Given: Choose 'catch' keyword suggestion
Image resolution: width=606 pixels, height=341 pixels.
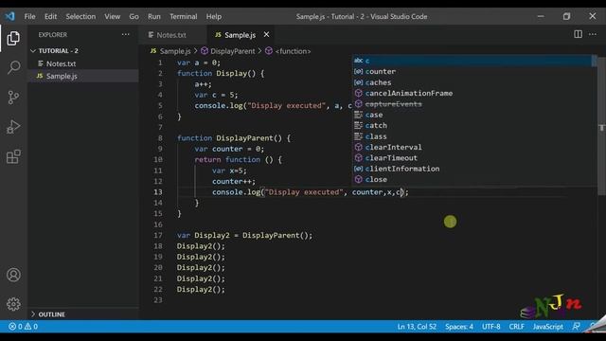Looking at the screenshot, I should pos(472,126).
